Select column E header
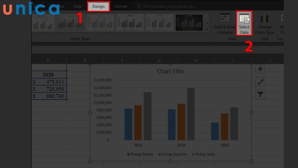The height and width of the screenshot is (168, 298). [85, 60]
